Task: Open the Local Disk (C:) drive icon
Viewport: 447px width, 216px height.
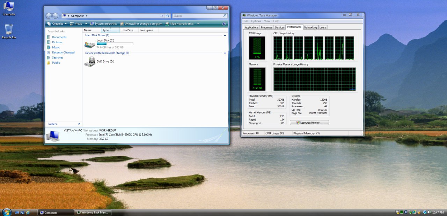Action: point(90,44)
